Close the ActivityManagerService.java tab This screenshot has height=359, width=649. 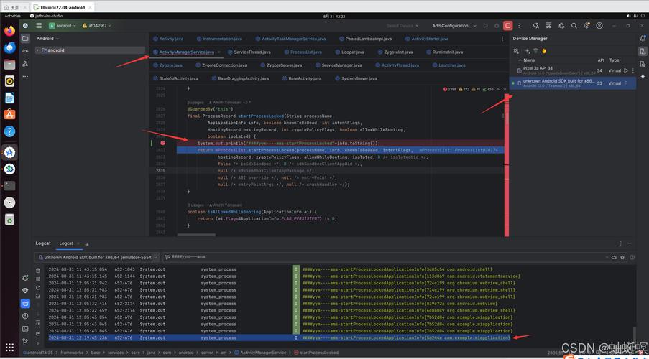pyautogui.click(x=218, y=52)
